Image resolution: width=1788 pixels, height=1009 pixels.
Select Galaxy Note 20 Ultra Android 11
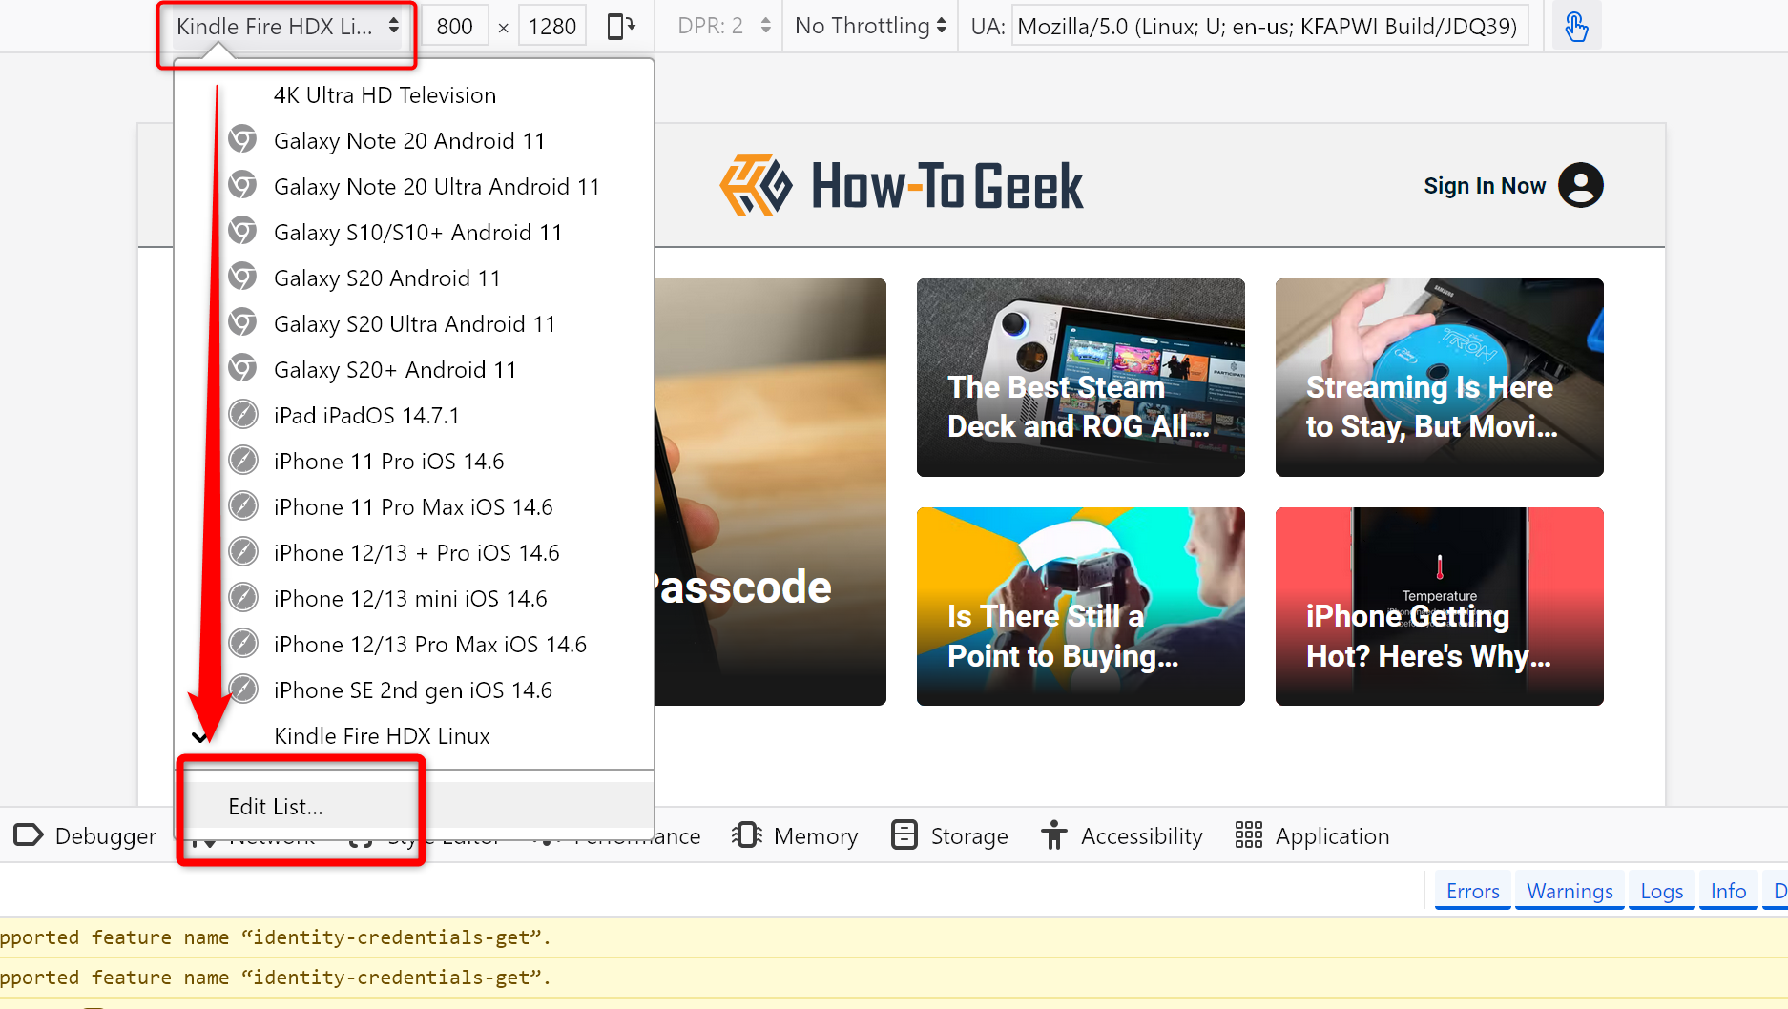pyautogui.click(x=414, y=187)
